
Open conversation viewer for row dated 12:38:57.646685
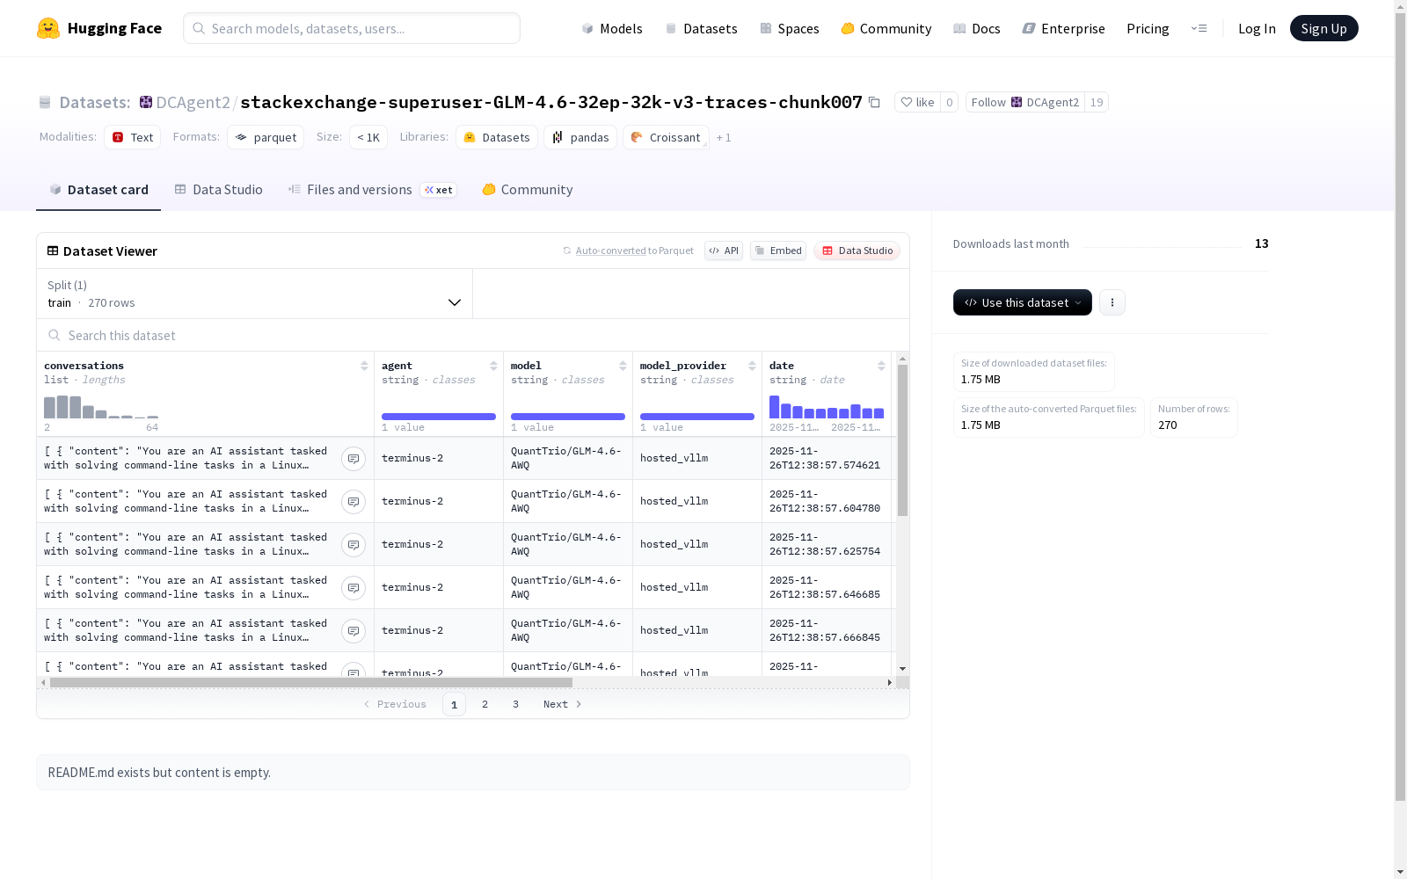point(354,588)
